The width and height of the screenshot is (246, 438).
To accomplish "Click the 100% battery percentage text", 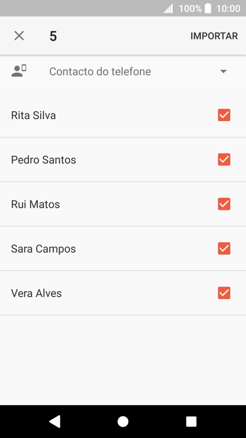I will click(190, 8).
